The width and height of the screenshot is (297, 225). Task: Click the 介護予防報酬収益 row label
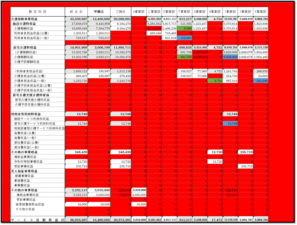point(27,62)
